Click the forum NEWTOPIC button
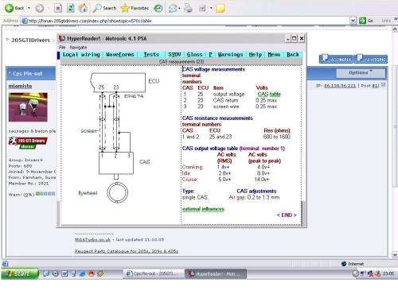398x298 pixels. (371, 59)
